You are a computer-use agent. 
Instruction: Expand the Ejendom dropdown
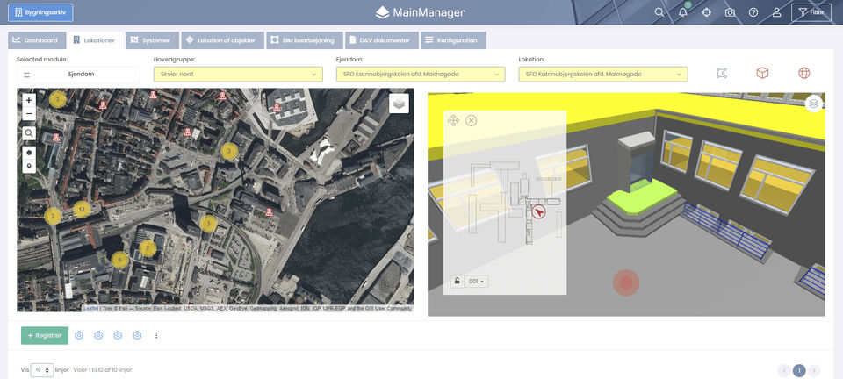pos(421,75)
